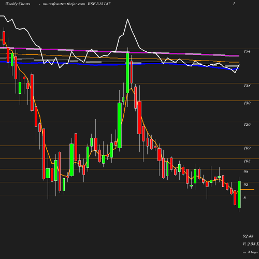This screenshot has height=259, width=259.
Task: Click the short orange current-price marker beside 92
Action: [x=247, y=190]
